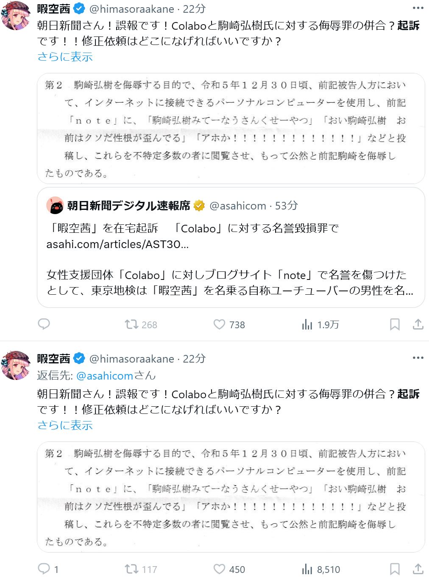
Task: Like the second tweet with 450 likes
Action: (219, 569)
